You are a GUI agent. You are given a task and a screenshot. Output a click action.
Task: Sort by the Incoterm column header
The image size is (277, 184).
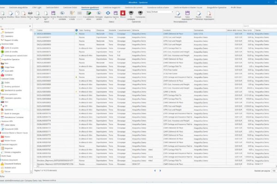[x=178, y=30]
